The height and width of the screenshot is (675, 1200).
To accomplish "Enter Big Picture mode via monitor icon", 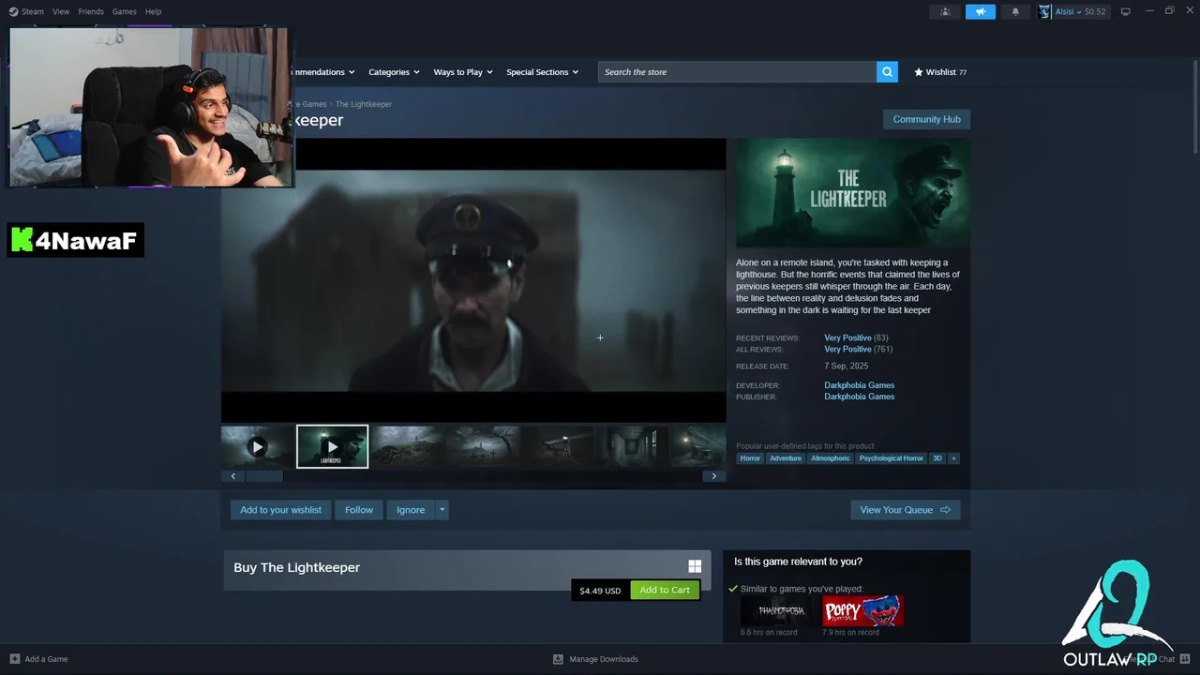I will [x=1126, y=11].
